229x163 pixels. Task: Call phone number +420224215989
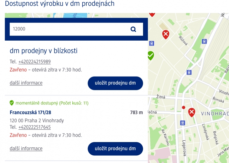(35, 62)
